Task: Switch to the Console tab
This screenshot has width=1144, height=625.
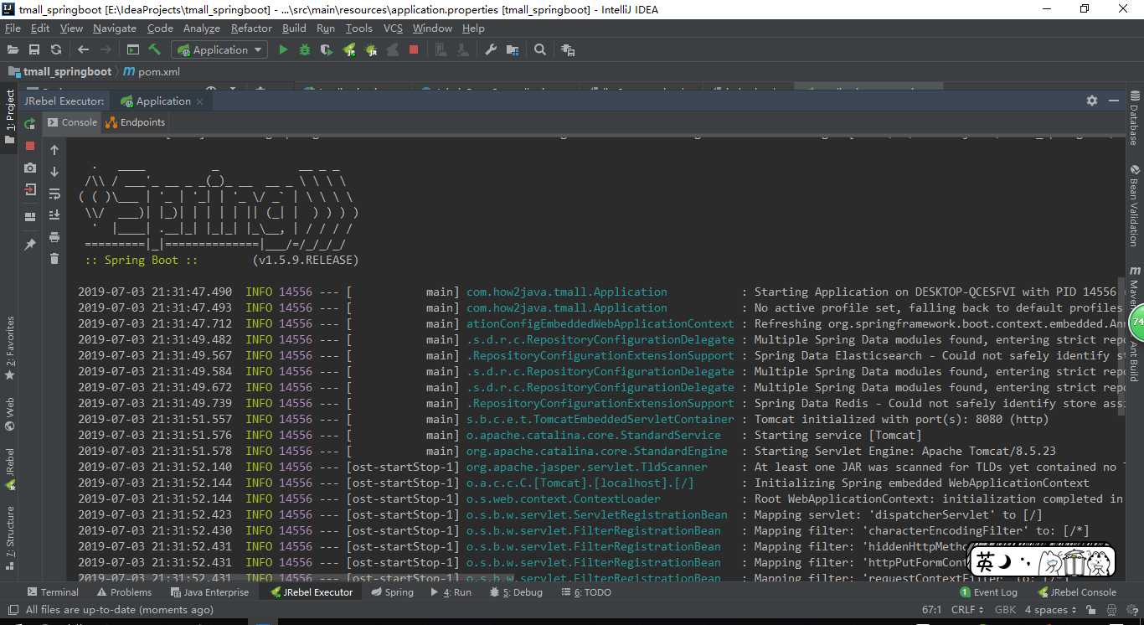Action: [x=73, y=122]
